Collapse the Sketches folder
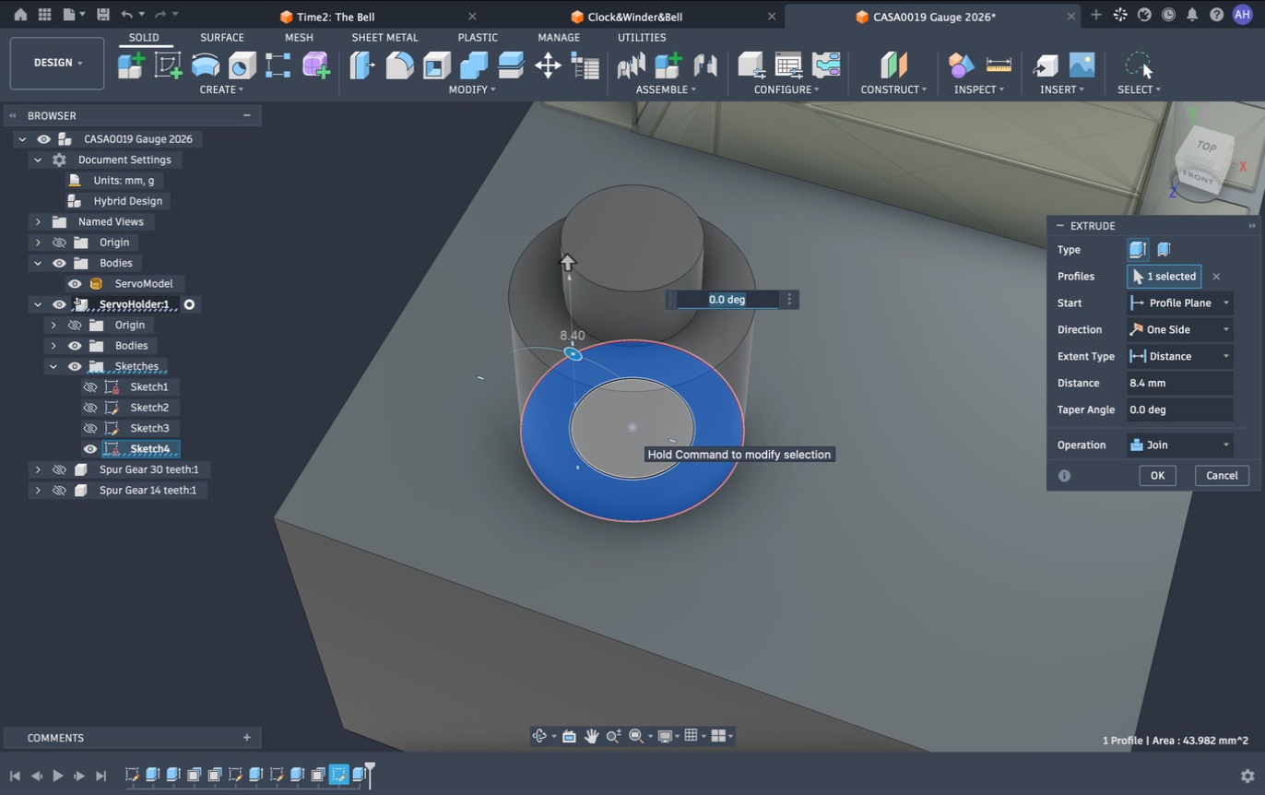This screenshot has height=795, width=1265. (x=53, y=367)
